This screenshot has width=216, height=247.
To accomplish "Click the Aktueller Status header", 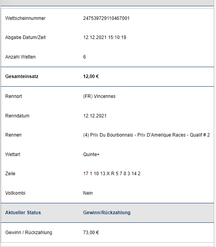I will click(x=23, y=213).
